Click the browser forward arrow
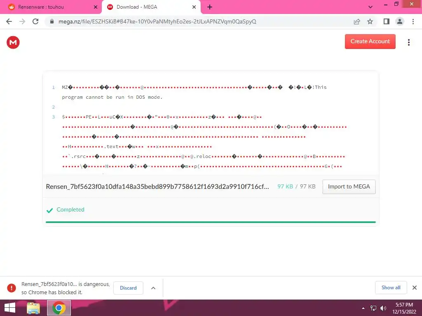This screenshot has width=422, height=316. 22,21
